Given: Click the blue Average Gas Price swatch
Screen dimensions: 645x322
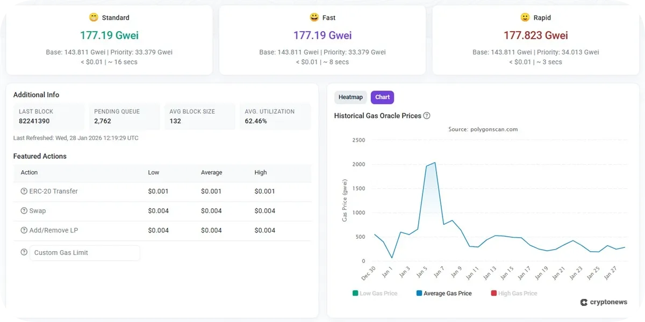Looking at the screenshot, I should click(x=419, y=294).
